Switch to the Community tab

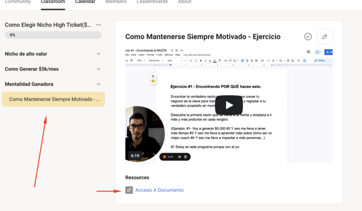pyautogui.click(x=18, y=2)
